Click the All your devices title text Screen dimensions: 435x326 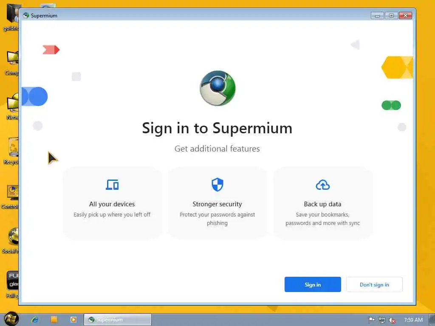coord(112,204)
